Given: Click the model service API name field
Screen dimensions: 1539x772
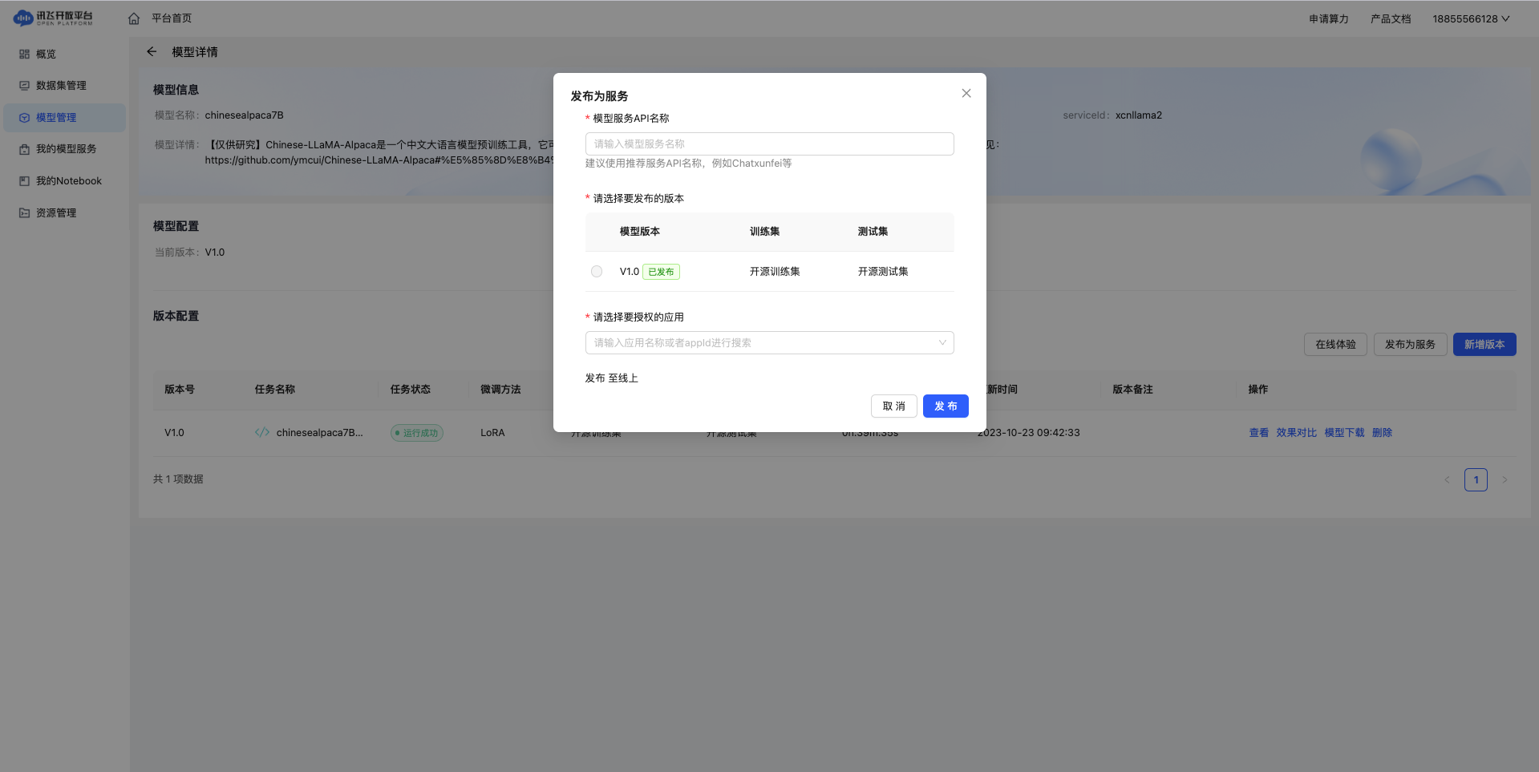Looking at the screenshot, I should (x=770, y=144).
